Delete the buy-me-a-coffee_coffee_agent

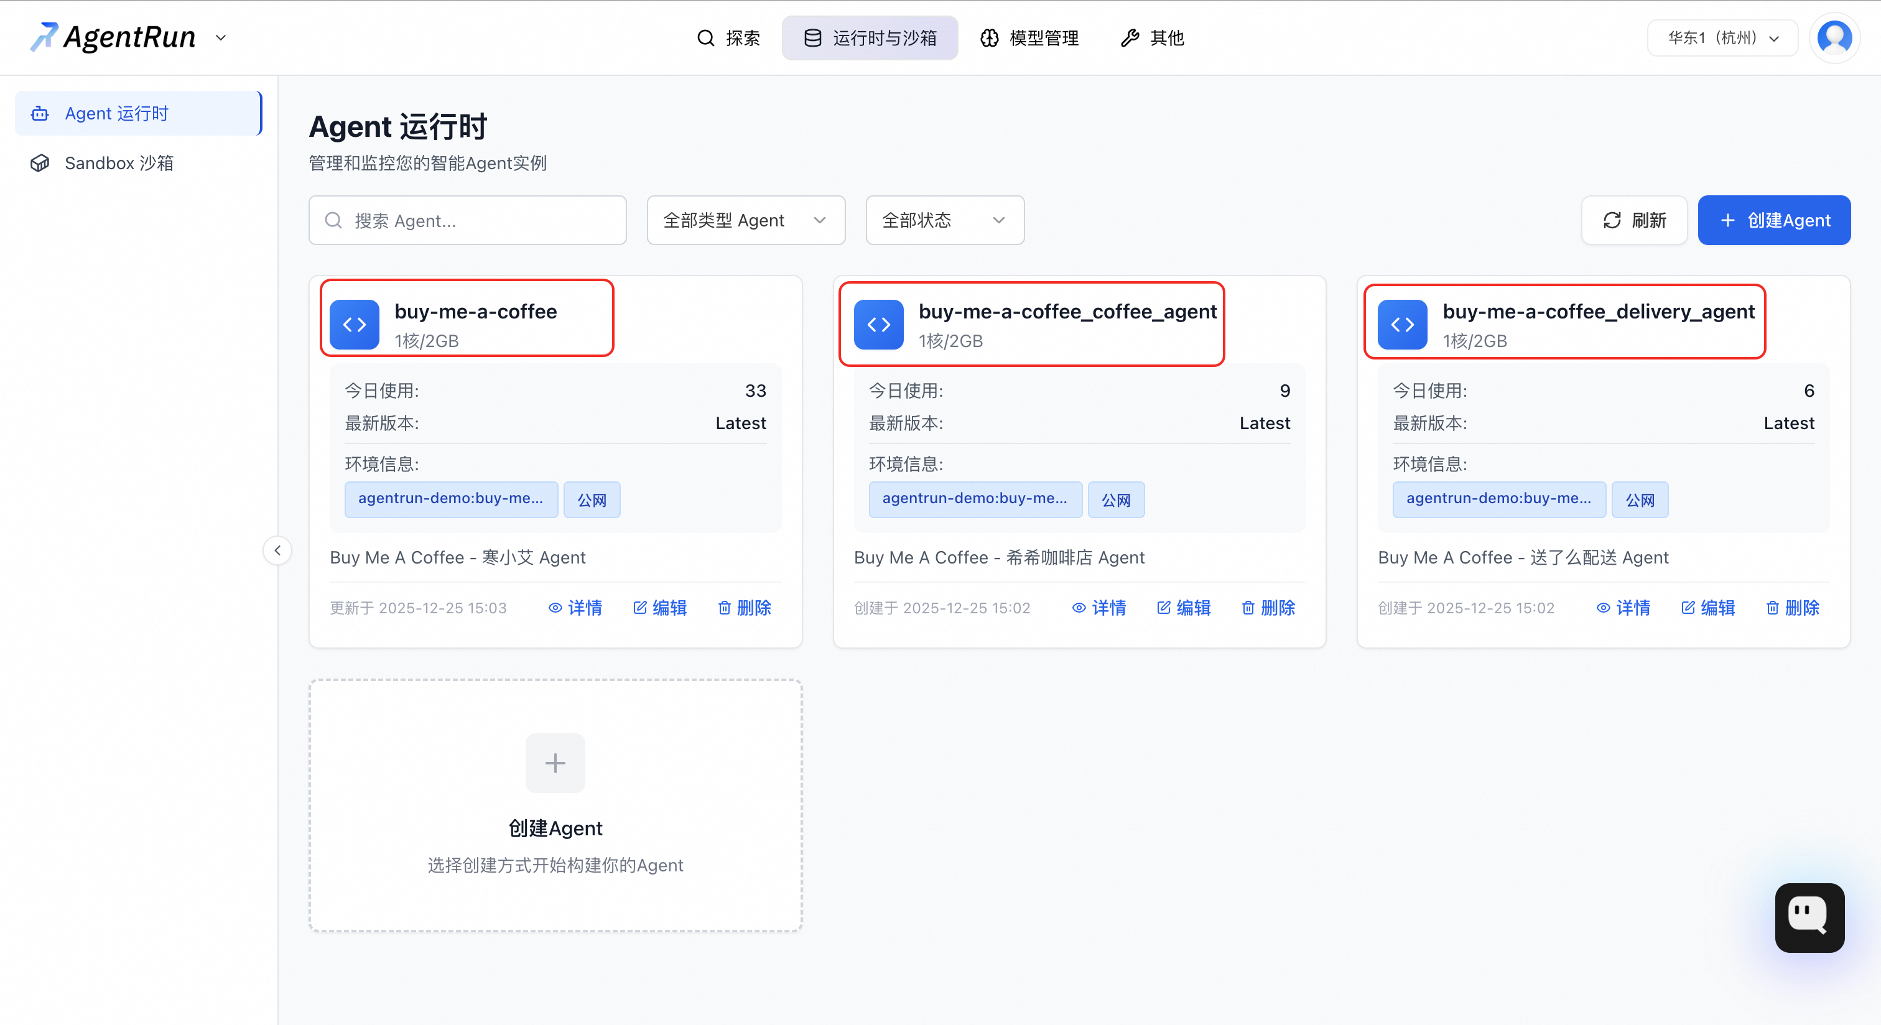coord(1268,608)
